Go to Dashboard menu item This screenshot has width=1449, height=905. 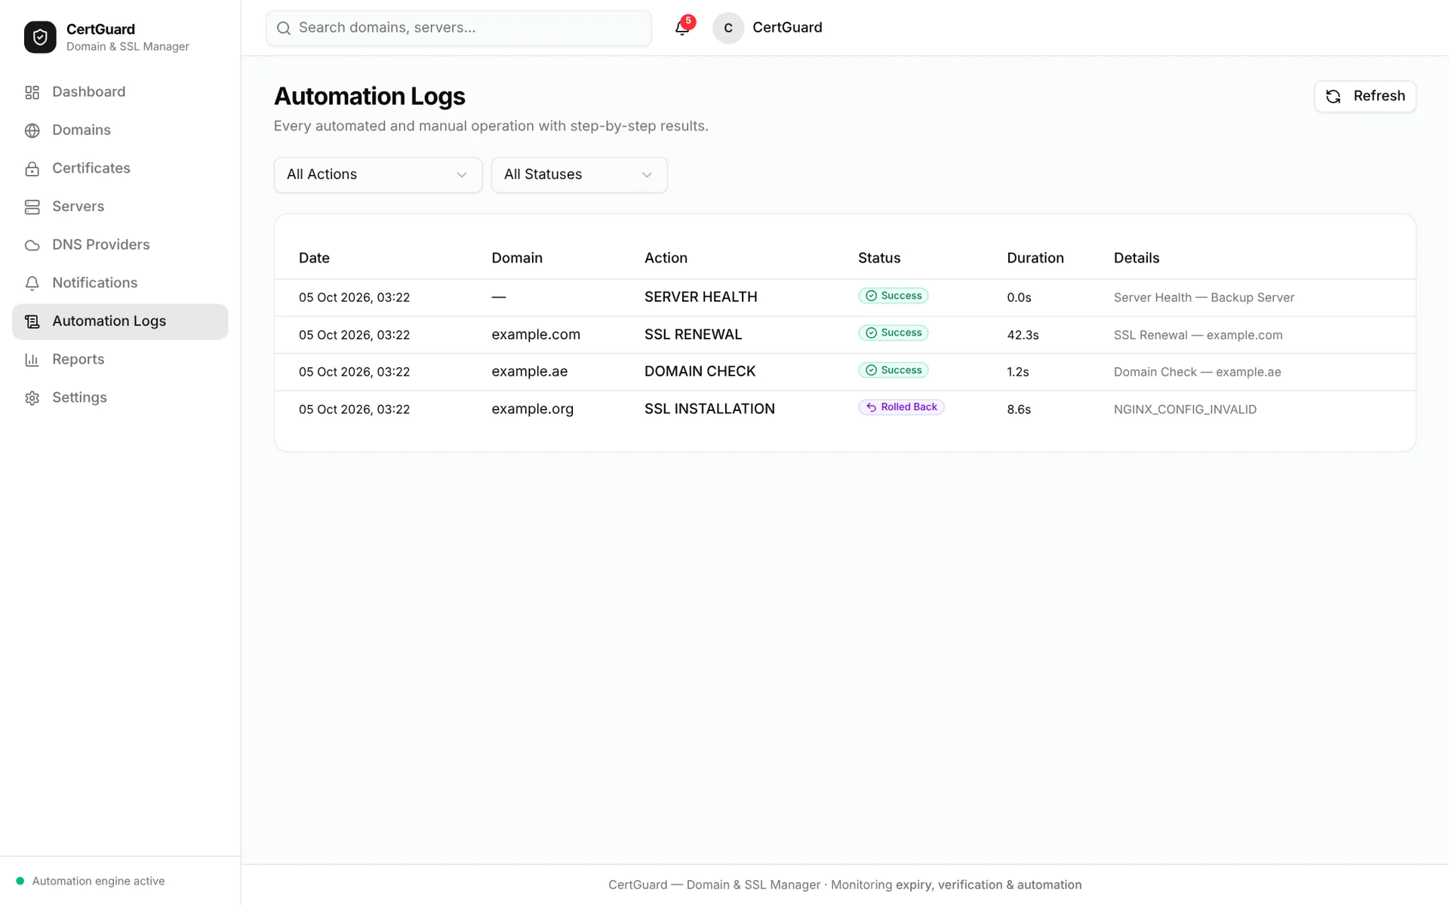(x=89, y=92)
